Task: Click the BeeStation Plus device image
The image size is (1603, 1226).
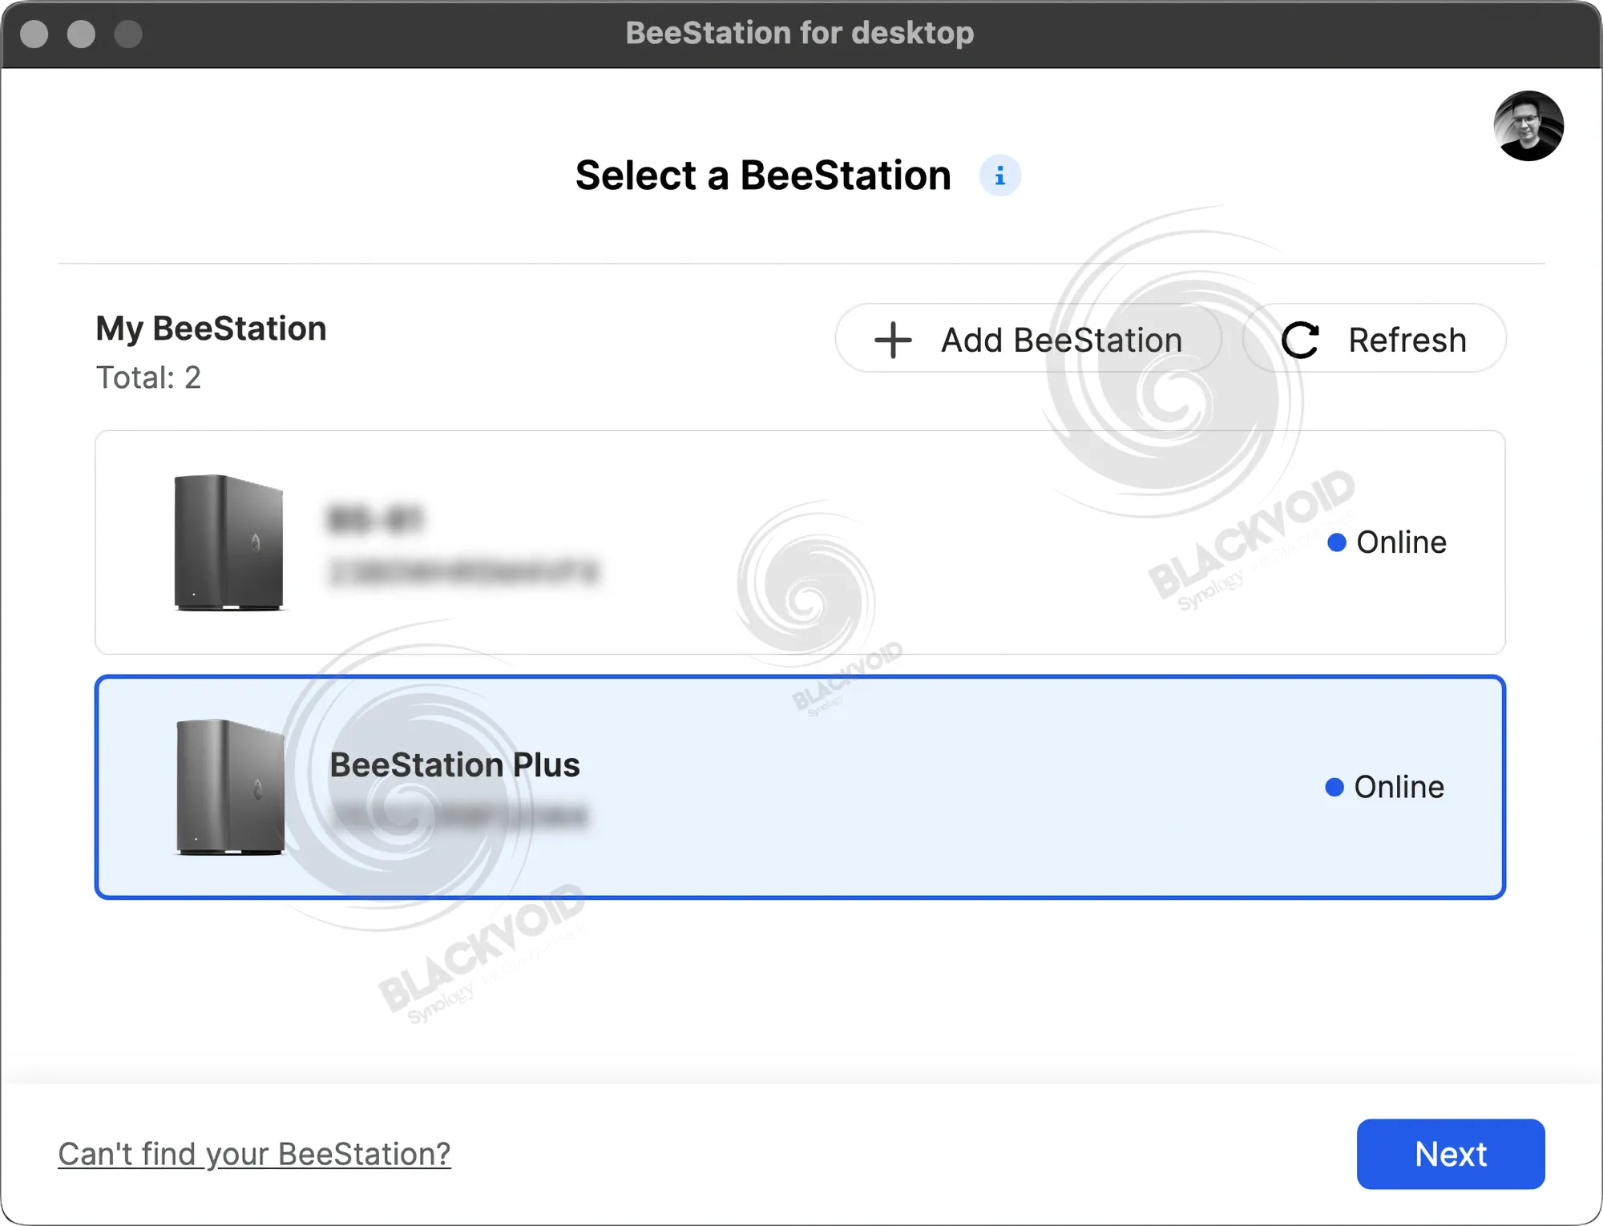Action: click(x=230, y=787)
